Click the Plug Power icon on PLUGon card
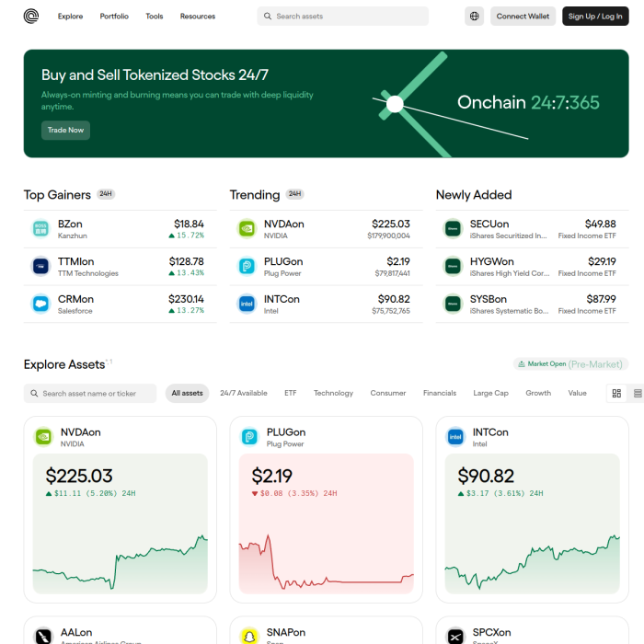Screen dimensions: 644x644 (x=249, y=437)
